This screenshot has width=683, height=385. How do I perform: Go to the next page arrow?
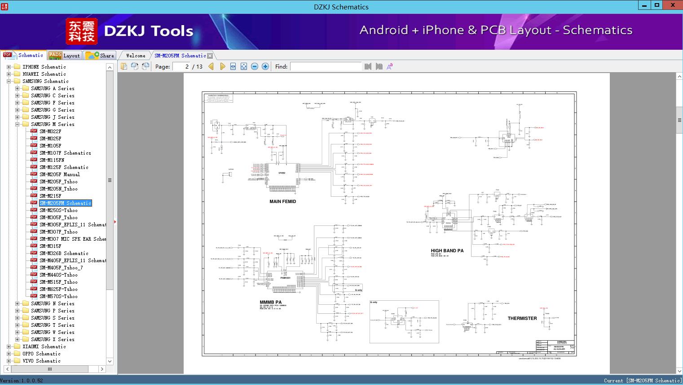(222, 66)
